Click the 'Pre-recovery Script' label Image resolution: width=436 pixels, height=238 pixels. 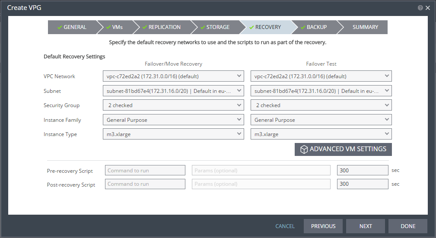70,171
